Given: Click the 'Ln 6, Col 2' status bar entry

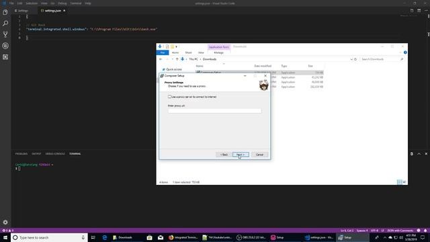Looking at the screenshot, I should click(x=347, y=231).
